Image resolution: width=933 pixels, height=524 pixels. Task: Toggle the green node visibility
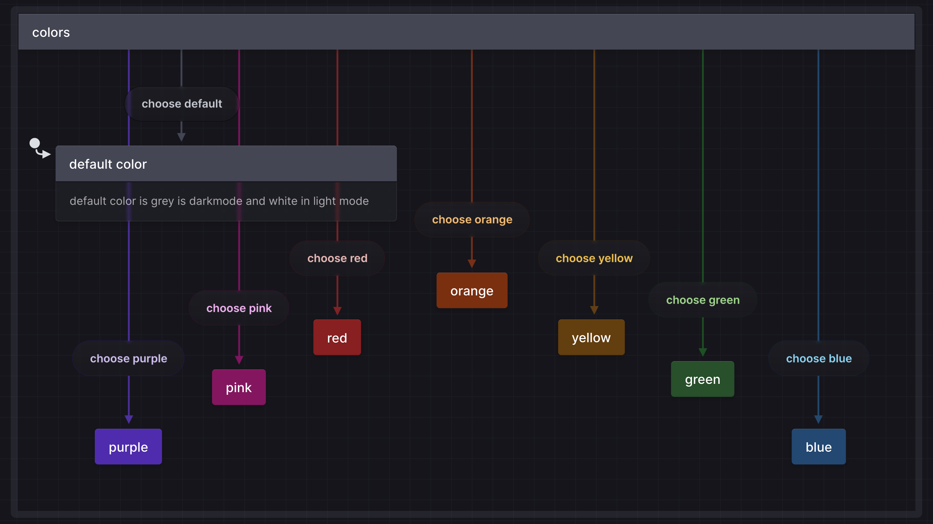(x=702, y=379)
